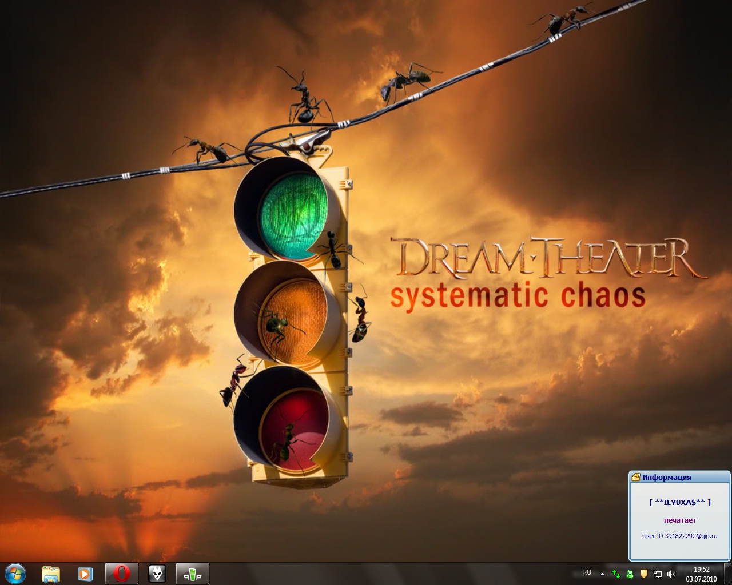Click the 'печатает' status text
Viewport: 732px width, 585px height.
point(679,520)
